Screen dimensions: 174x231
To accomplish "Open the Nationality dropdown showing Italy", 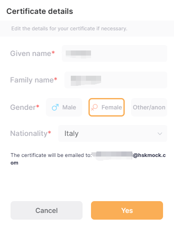I will [112, 133].
